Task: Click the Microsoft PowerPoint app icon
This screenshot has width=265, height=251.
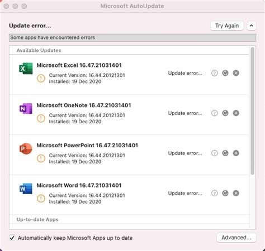Action: point(26,148)
